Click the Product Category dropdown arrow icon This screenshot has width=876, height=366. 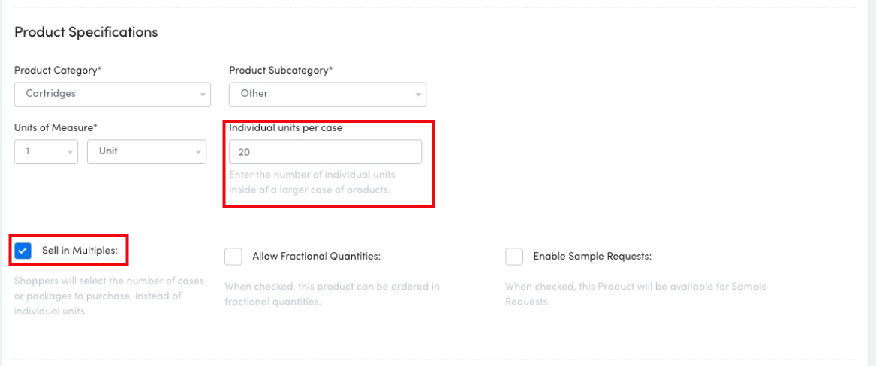202,95
